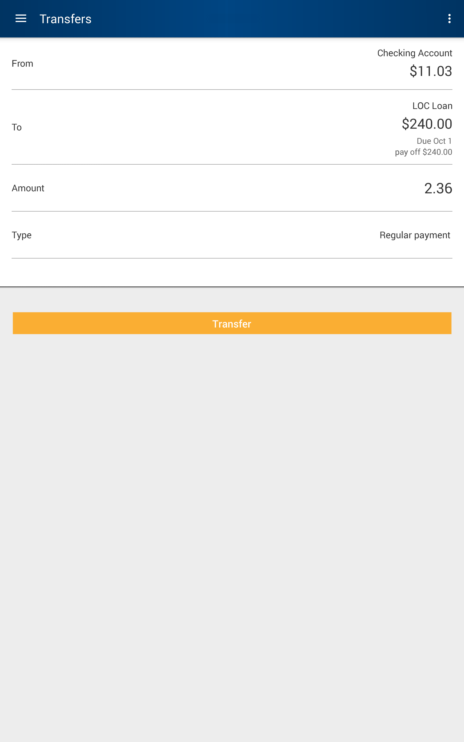Tap the Due Oct 1 note
This screenshot has height=742, width=464.
433,140
